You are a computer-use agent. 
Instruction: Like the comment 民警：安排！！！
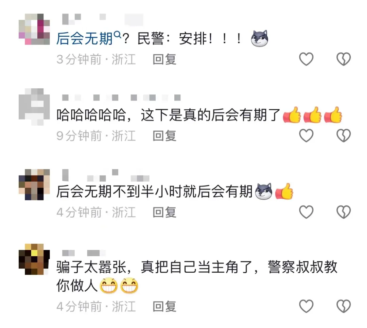pyautogui.click(x=306, y=59)
